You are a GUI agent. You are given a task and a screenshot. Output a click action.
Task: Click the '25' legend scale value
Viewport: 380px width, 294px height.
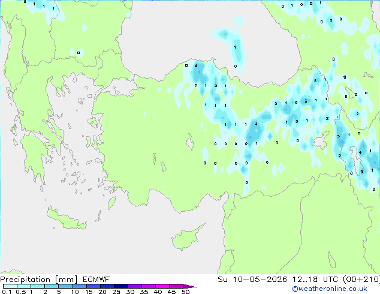[116, 292]
